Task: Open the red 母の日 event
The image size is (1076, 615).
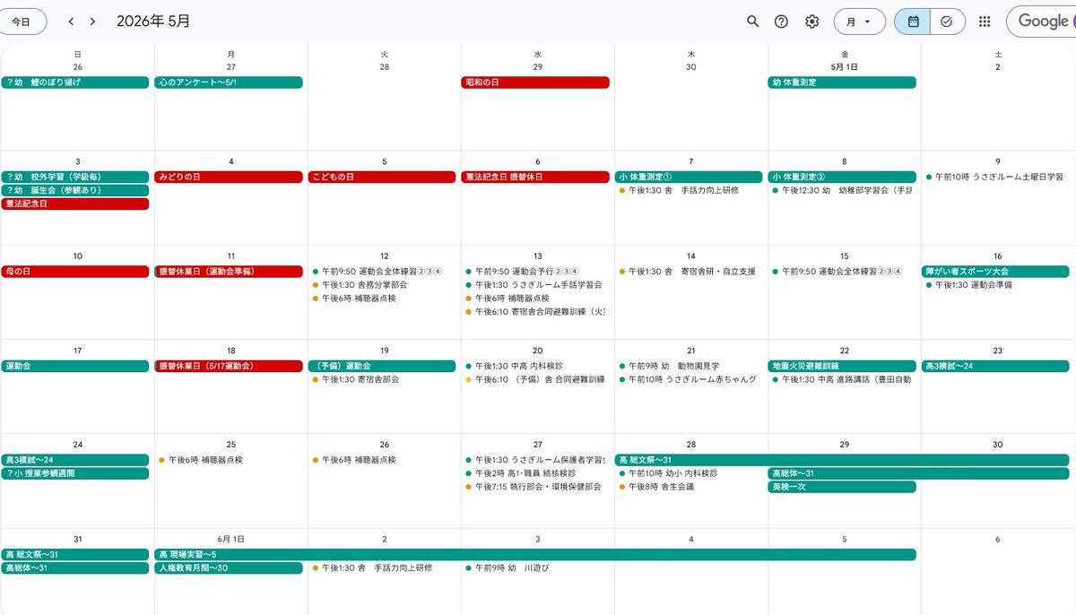Action: [75, 272]
